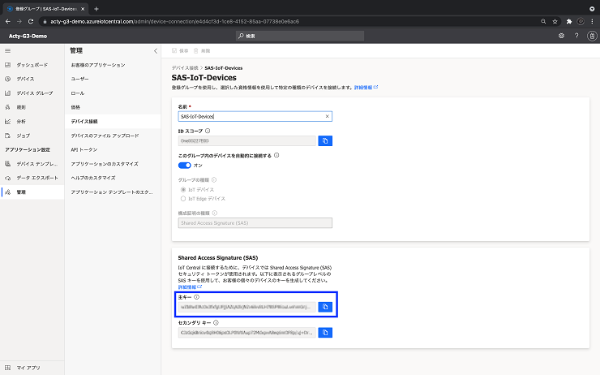Open Device Groups (デバイス グループ) in sidebar

(x=32, y=93)
